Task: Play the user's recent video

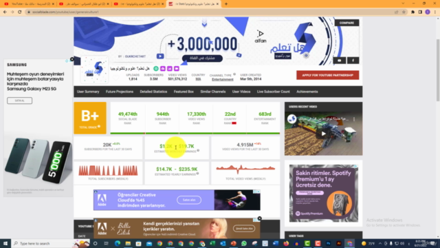Action: click(x=323, y=134)
